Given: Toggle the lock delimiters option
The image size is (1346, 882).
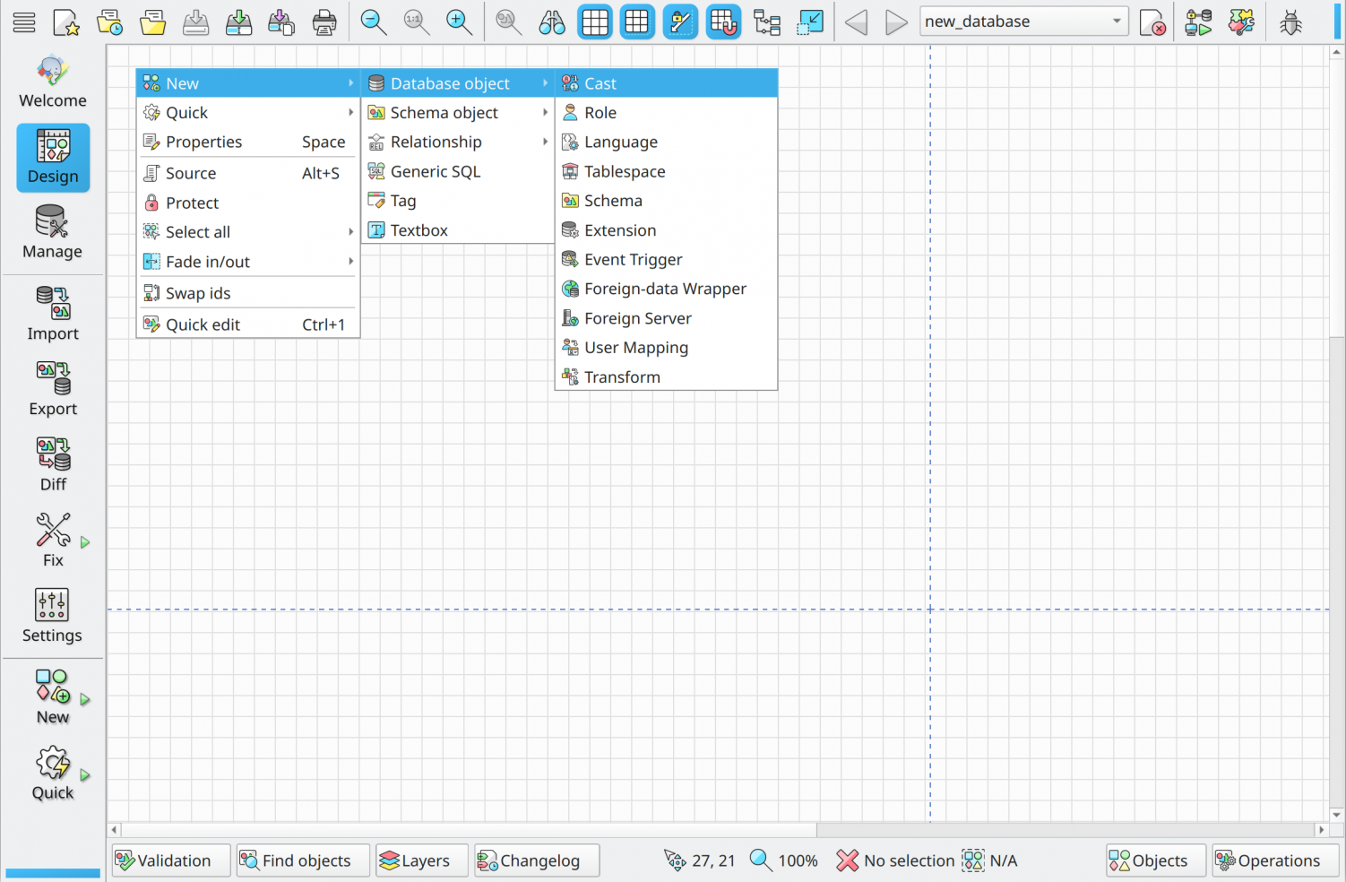Looking at the screenshot, I should (681, 22).
